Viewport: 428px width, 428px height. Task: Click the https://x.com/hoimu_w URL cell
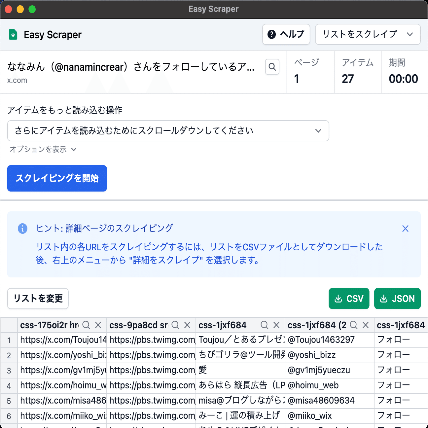point(62,385)
